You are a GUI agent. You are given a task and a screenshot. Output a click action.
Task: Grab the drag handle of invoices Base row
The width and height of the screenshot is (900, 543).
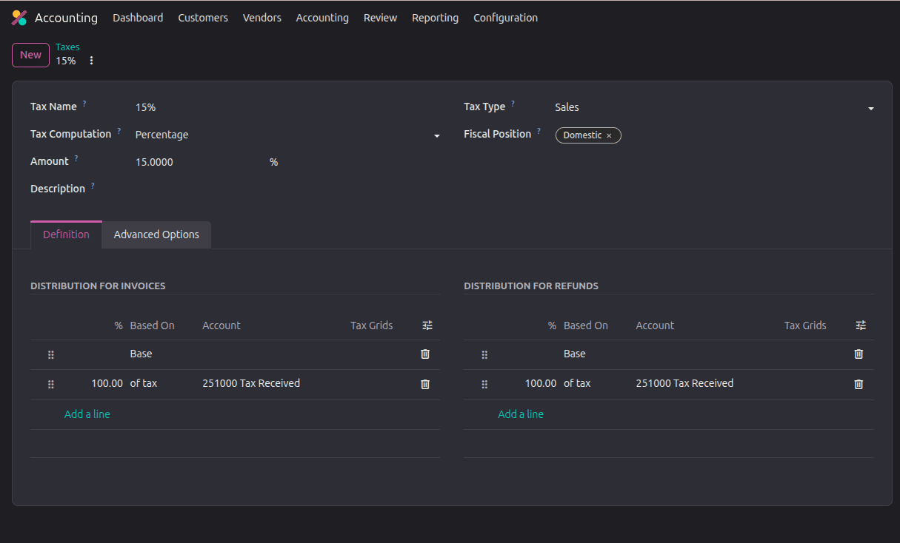point(51,354)
